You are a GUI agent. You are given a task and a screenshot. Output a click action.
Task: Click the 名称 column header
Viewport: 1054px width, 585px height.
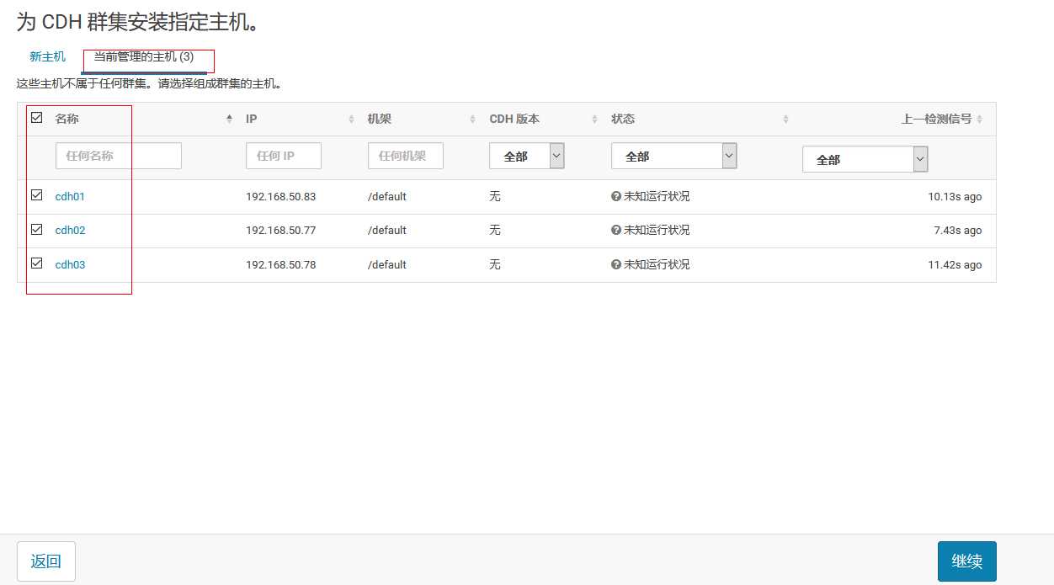(67, 119)
